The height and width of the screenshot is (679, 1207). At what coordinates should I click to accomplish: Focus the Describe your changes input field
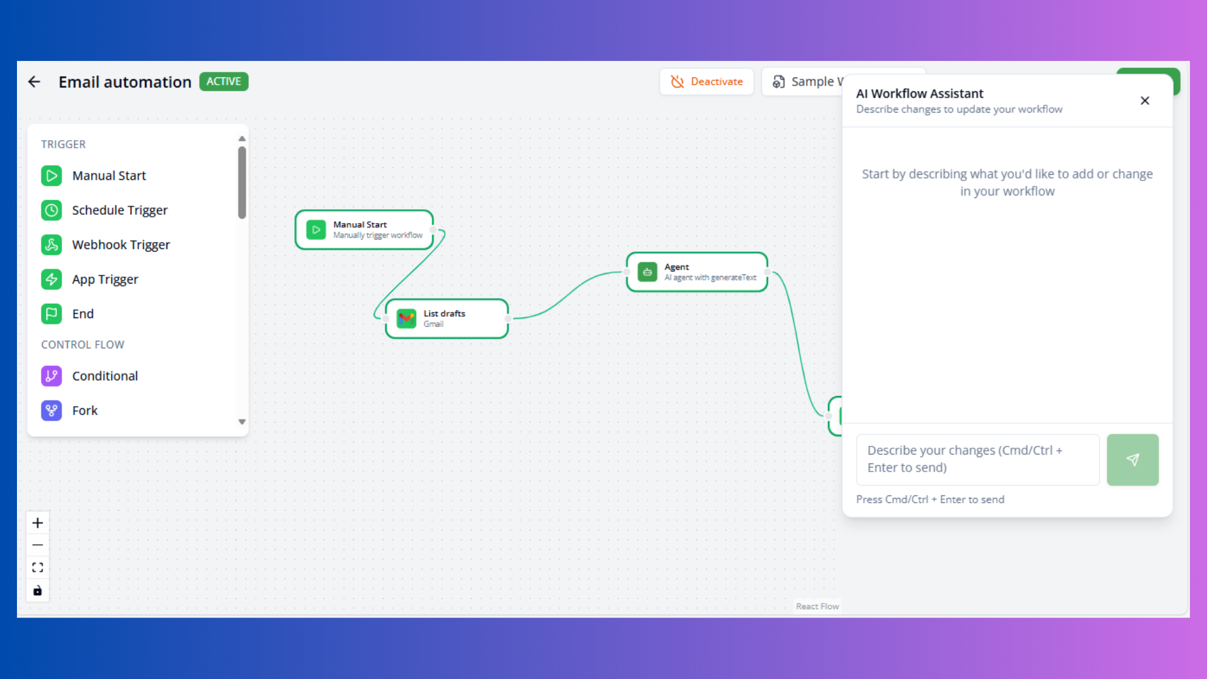pyautogui.click(x=977, y=459)
